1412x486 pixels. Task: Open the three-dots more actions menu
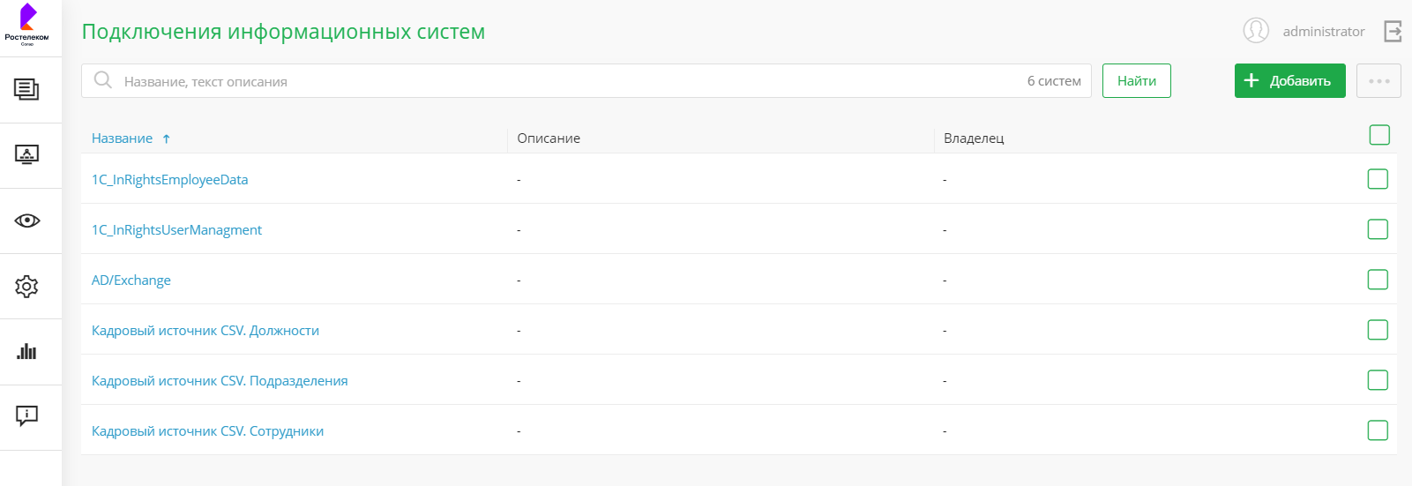pyautogui.click(x=1378, y=81)
